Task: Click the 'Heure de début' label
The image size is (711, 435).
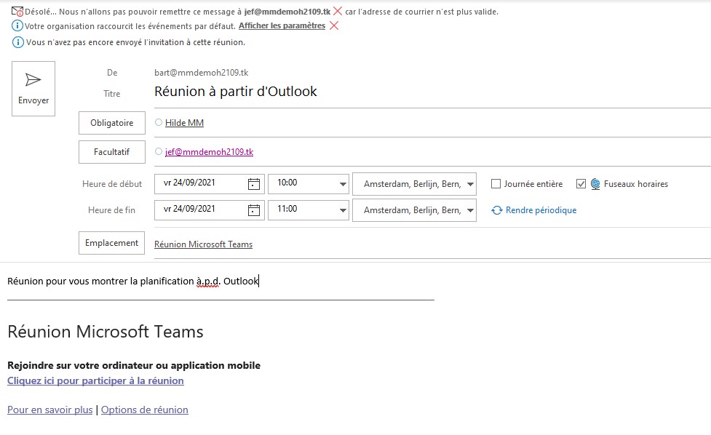Action: click(112, 184)
